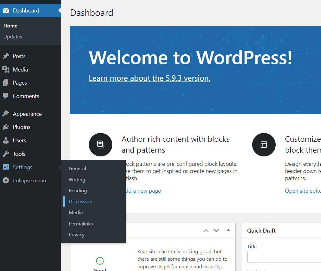The image size is (321, 271).
Task: Open Tools via the wrench icon
Action: pyautogui.click(x=7, y=154)
